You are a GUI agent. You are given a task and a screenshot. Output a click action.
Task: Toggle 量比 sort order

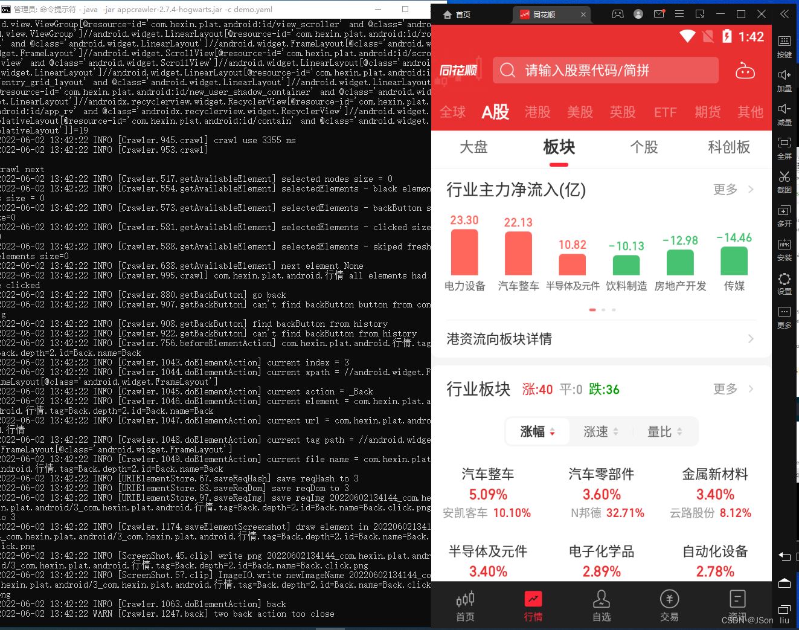(x=665, y=432)
